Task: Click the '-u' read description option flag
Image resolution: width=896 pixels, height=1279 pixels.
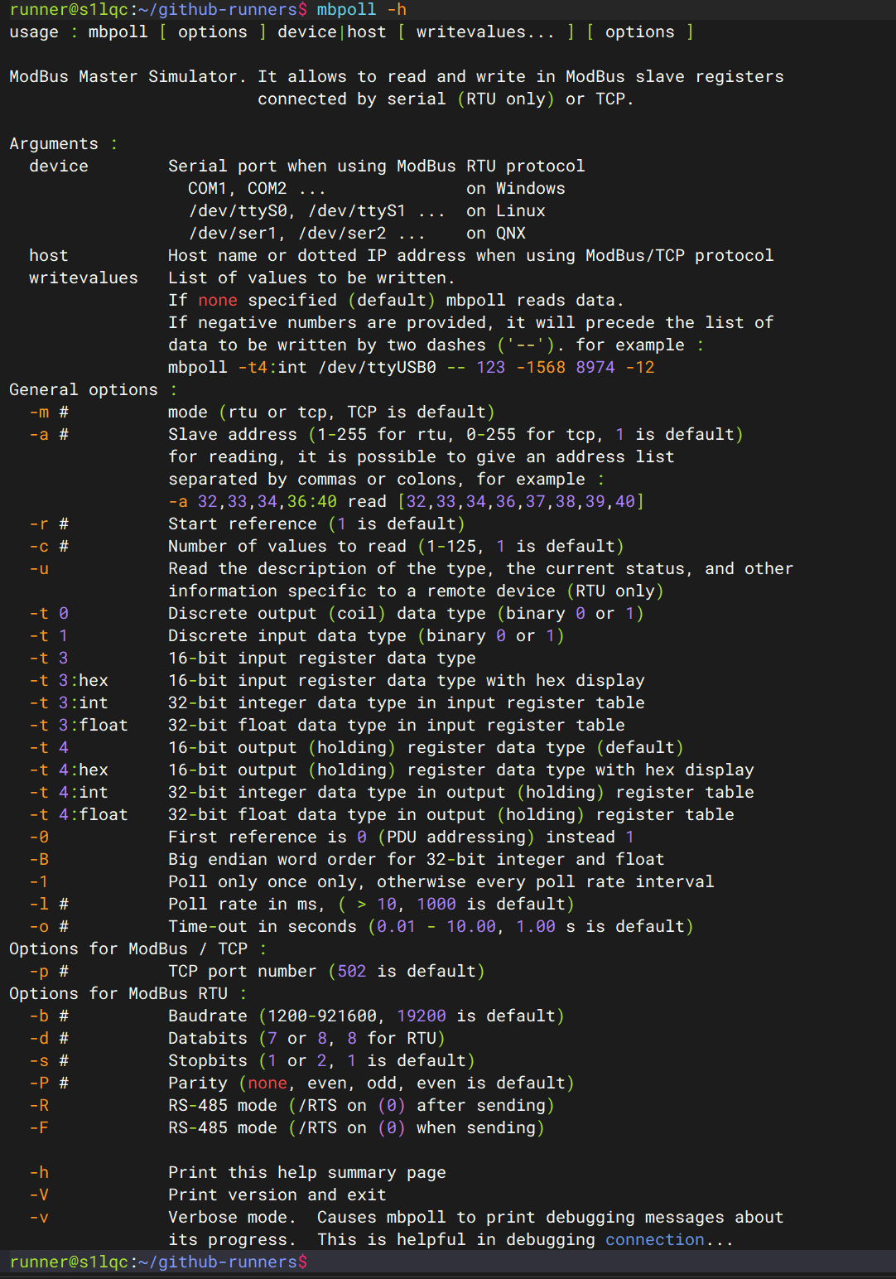Action: coord(39,568)
